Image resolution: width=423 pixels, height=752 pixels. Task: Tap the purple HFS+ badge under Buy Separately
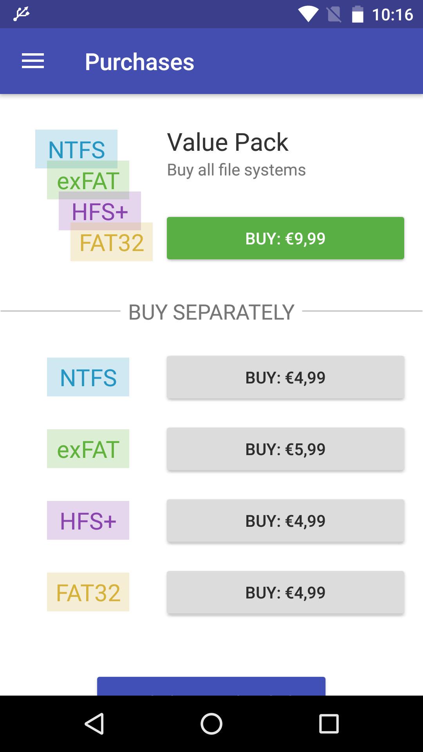tap(88, 521)
